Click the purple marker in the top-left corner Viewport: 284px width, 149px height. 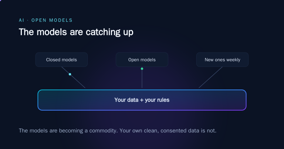tap(0, 0)
